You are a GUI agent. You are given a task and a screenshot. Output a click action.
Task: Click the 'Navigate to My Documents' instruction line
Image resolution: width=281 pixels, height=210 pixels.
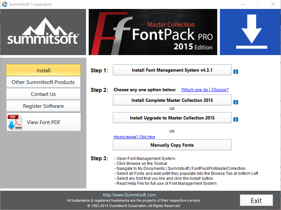pos(180,169)
